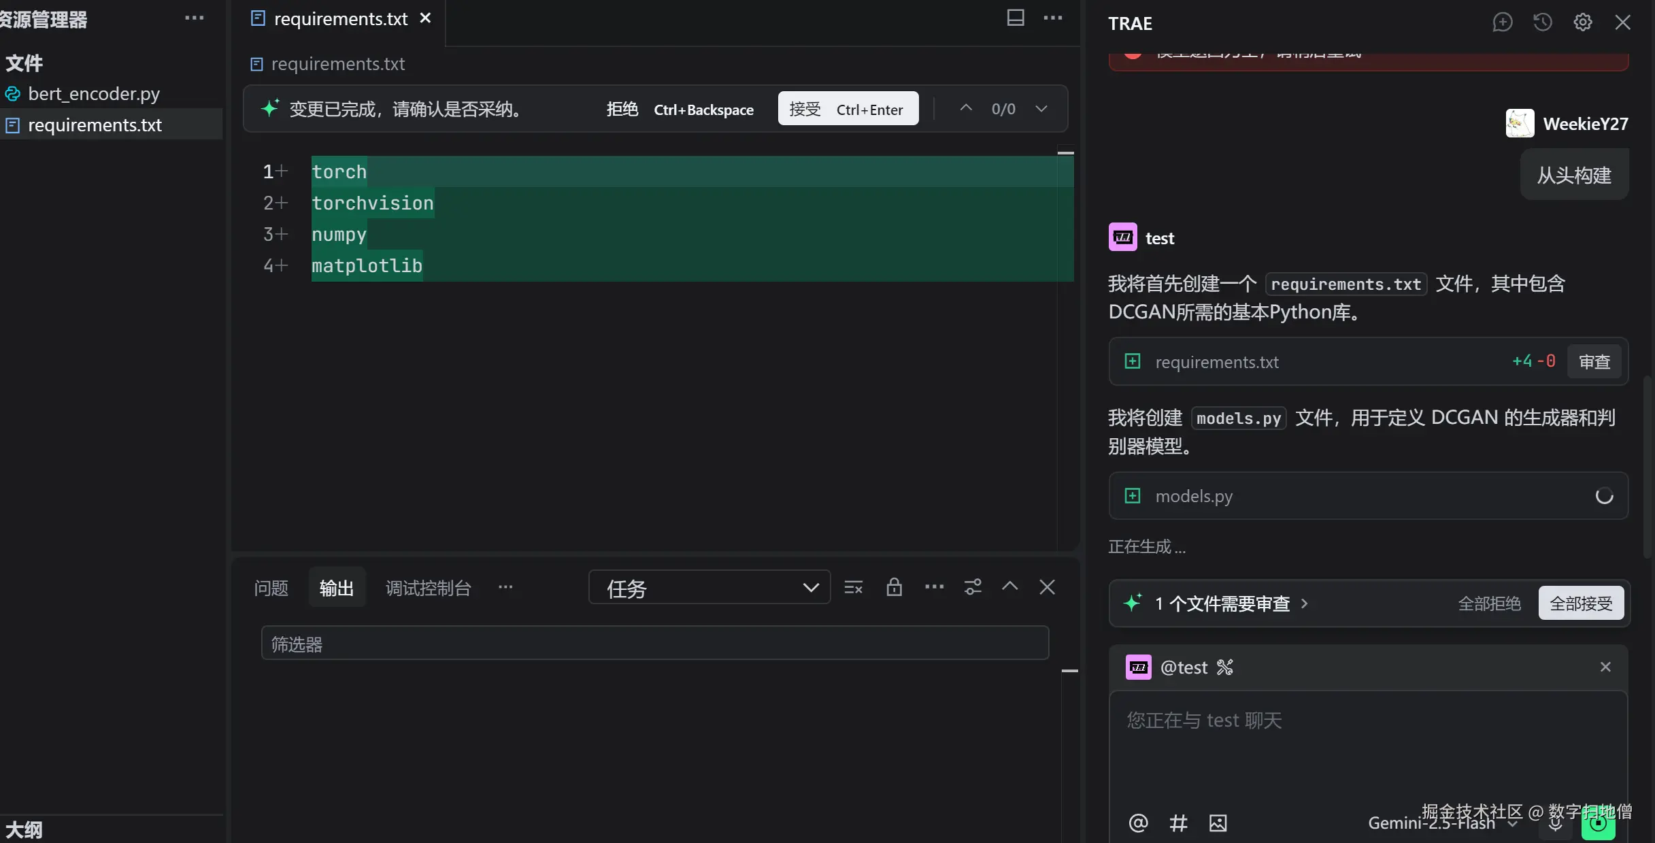Click the # context icon in chat input
Viewport: 1655px width, 843px height.
1178,823
